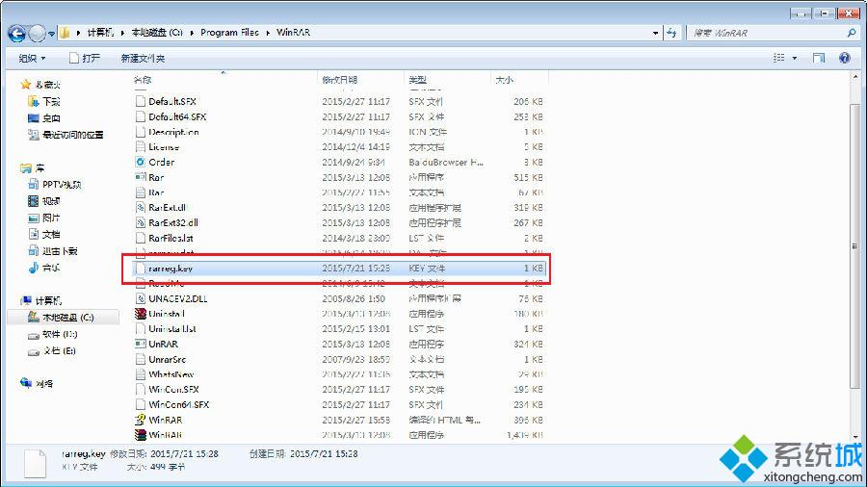Click the Back navigation arrow
867x487 pixels.
coord(17,34)
